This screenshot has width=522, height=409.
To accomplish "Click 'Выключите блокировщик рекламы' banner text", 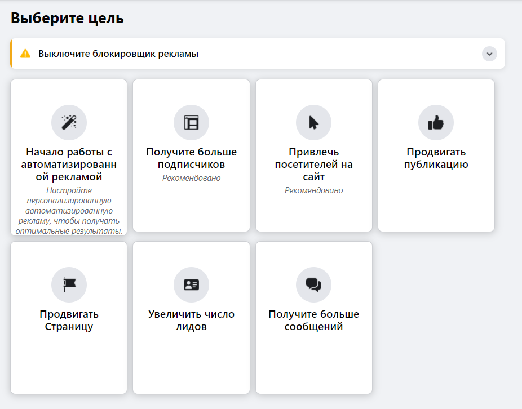I will 118,54.
